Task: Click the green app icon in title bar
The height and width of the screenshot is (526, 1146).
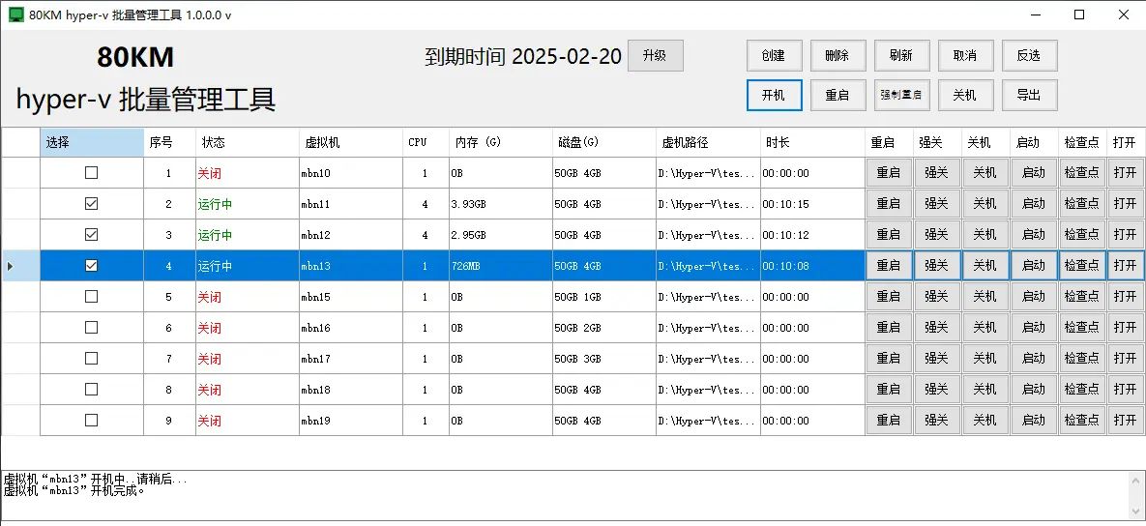Action: click(x=16, y=15)
